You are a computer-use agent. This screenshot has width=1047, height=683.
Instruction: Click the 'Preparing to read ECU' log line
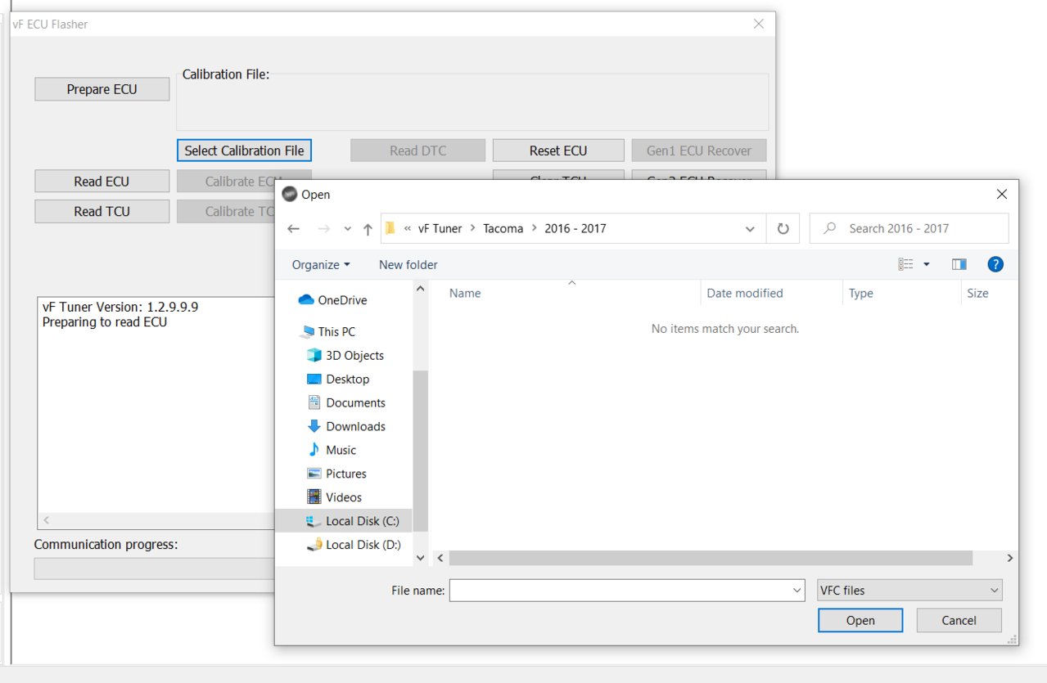[105, 322]
